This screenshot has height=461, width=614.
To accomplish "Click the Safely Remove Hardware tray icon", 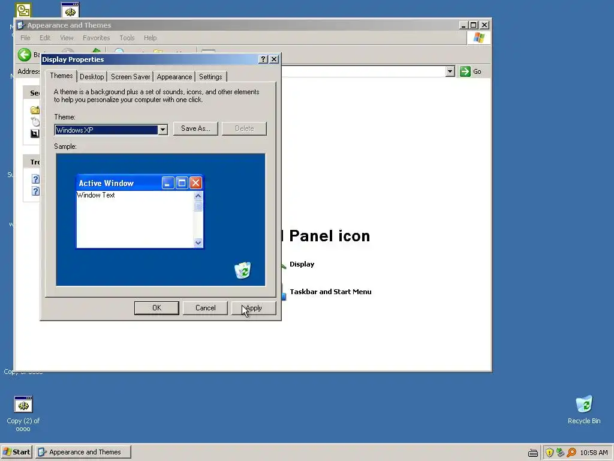I will 561,453.
